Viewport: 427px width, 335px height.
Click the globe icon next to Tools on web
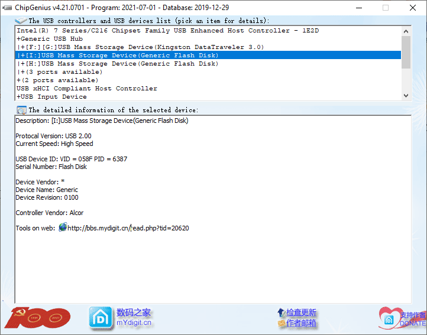click(x=63, y=227)
